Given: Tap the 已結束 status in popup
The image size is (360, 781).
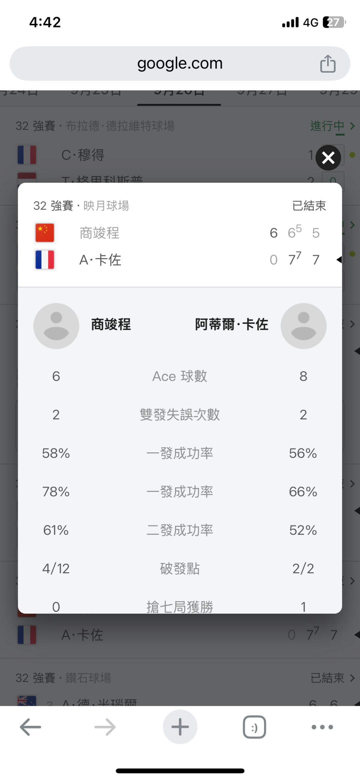Looking at the screenshot, I should pyautogui.click(x=309, y=206).
